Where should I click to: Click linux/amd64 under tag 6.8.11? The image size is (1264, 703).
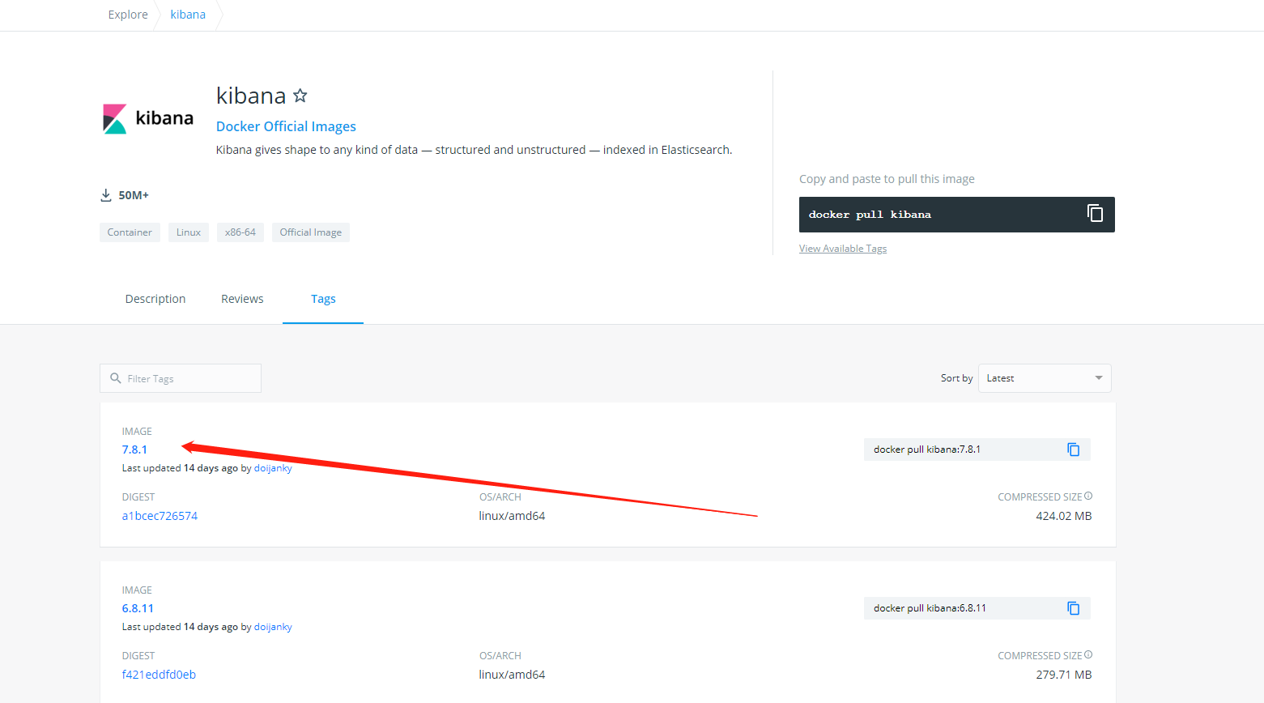(x=512, y=675)
